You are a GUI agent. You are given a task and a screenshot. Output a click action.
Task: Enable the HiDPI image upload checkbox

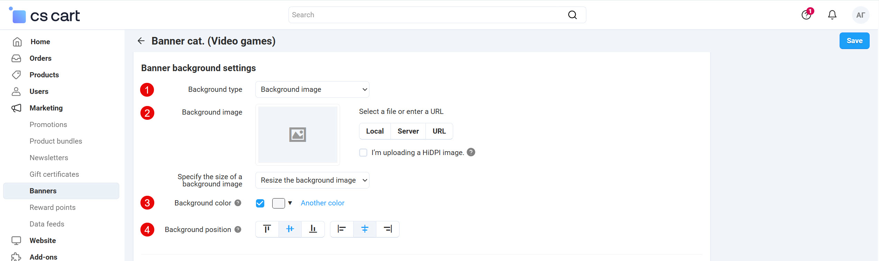pyautogui.click(x=363, y=153)
